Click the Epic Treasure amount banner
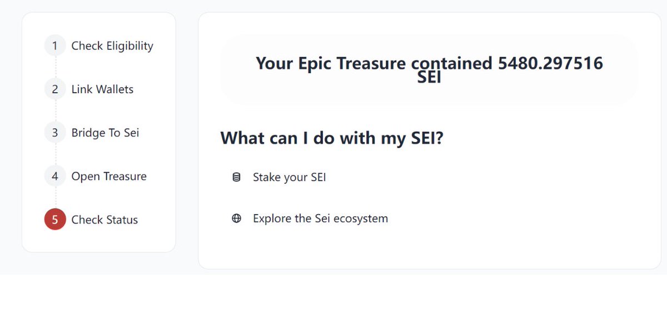 pyautogui.click(x=429, y=69)
